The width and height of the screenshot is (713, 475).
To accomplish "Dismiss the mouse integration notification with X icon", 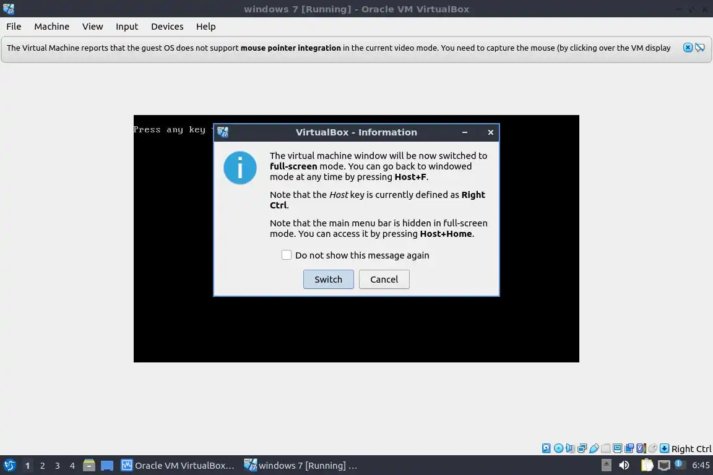I will click(688, 47).
